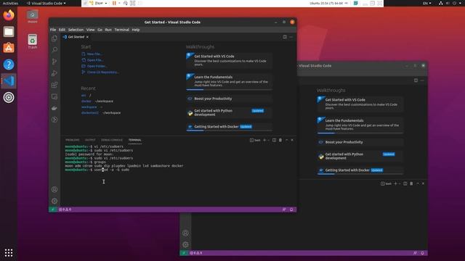Viewport: 465px width, 261px height.
Task: Open the Selection menu
Action: point(76,30)
